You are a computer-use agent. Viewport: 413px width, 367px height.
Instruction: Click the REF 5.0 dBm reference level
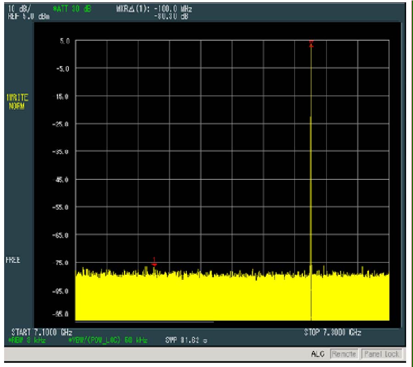tap(28, 17)
